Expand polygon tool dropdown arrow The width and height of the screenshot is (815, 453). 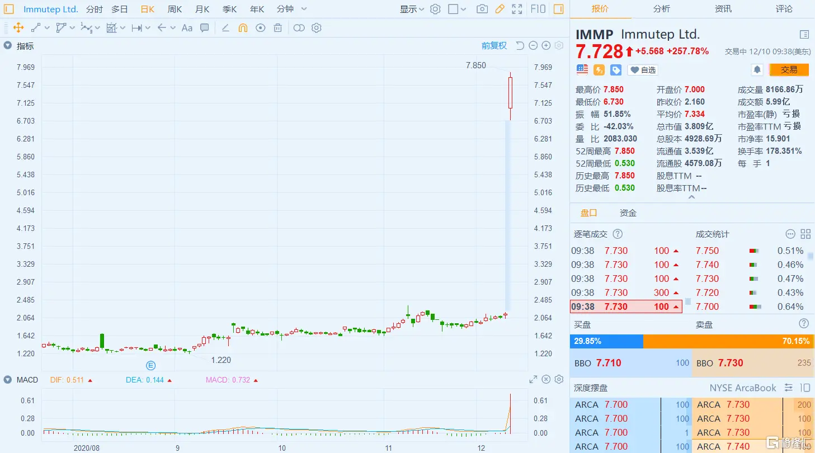pyautogui.click(x=73, y=27)
